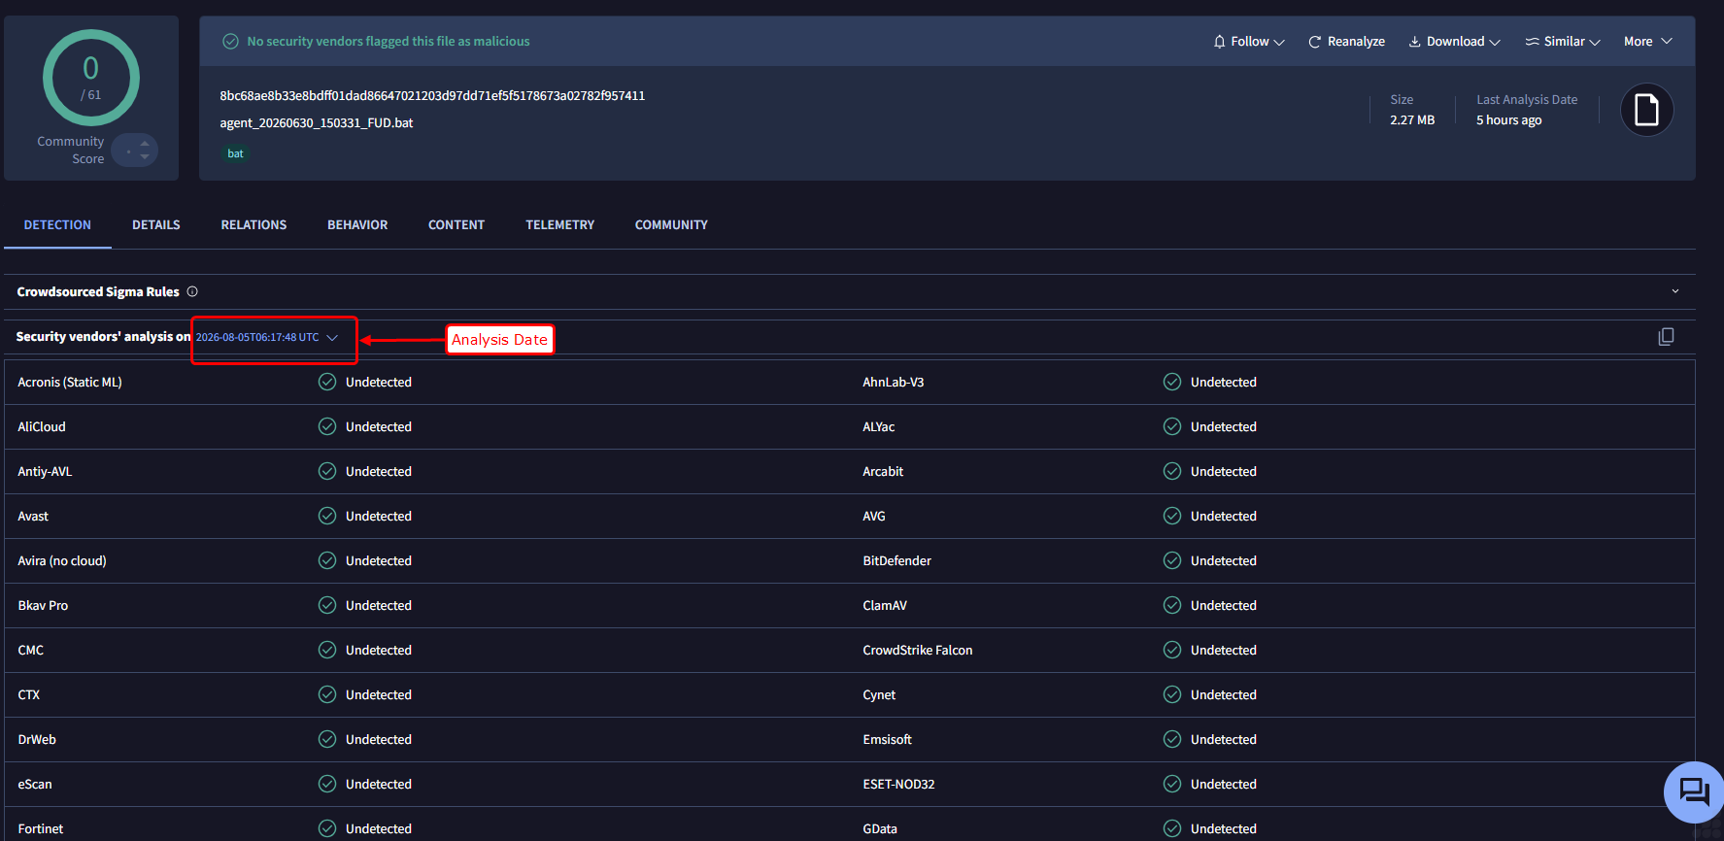Viewport: 1724px width, 841px height.
Task: Click the Cynet undetected check icon
Action: coord(1172,694)
